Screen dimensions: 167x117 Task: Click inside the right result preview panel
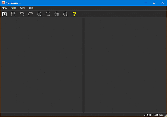tap(125, 65)
